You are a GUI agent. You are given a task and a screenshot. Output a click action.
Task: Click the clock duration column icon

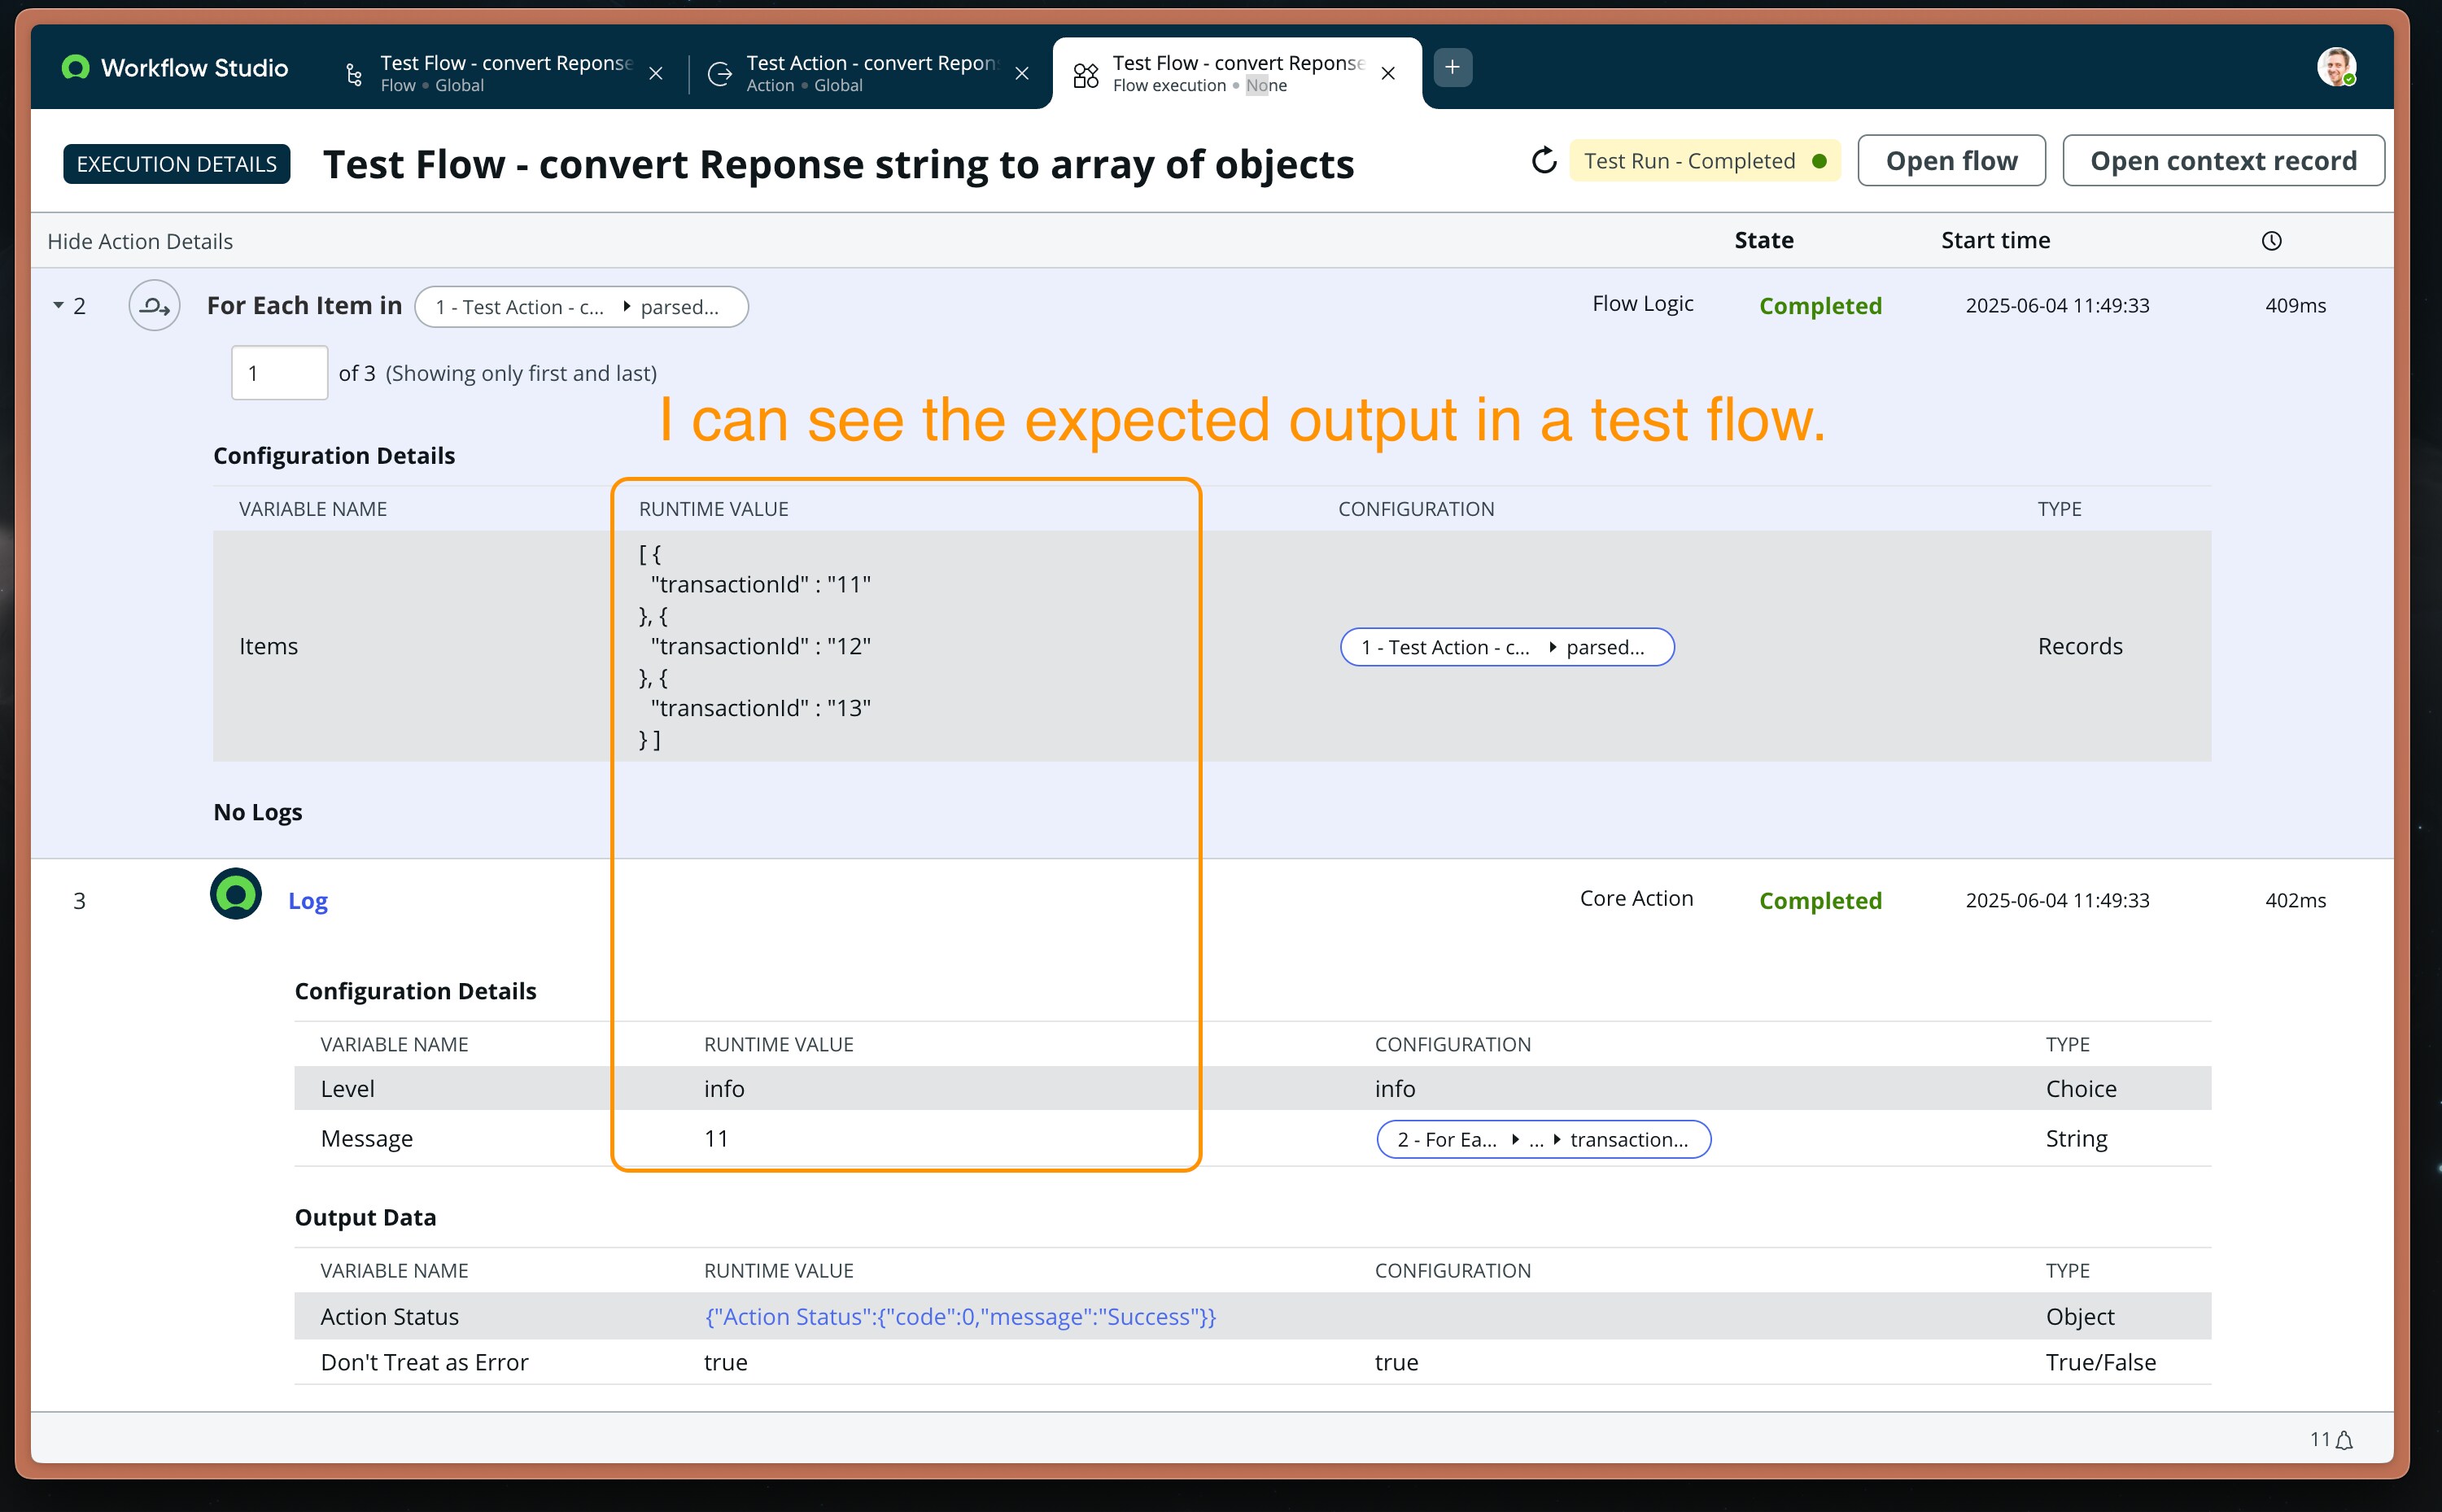(2271, 241)
